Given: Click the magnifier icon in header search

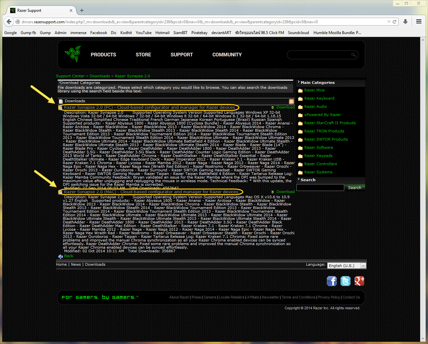Looking at the screenshot, I should click(x=354, y=55).
